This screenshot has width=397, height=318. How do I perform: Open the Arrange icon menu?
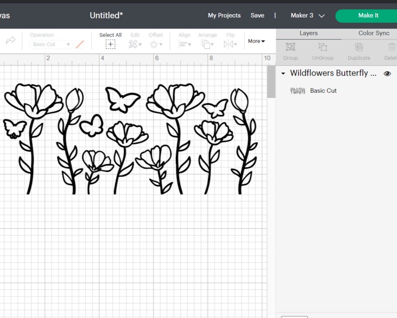205,45
